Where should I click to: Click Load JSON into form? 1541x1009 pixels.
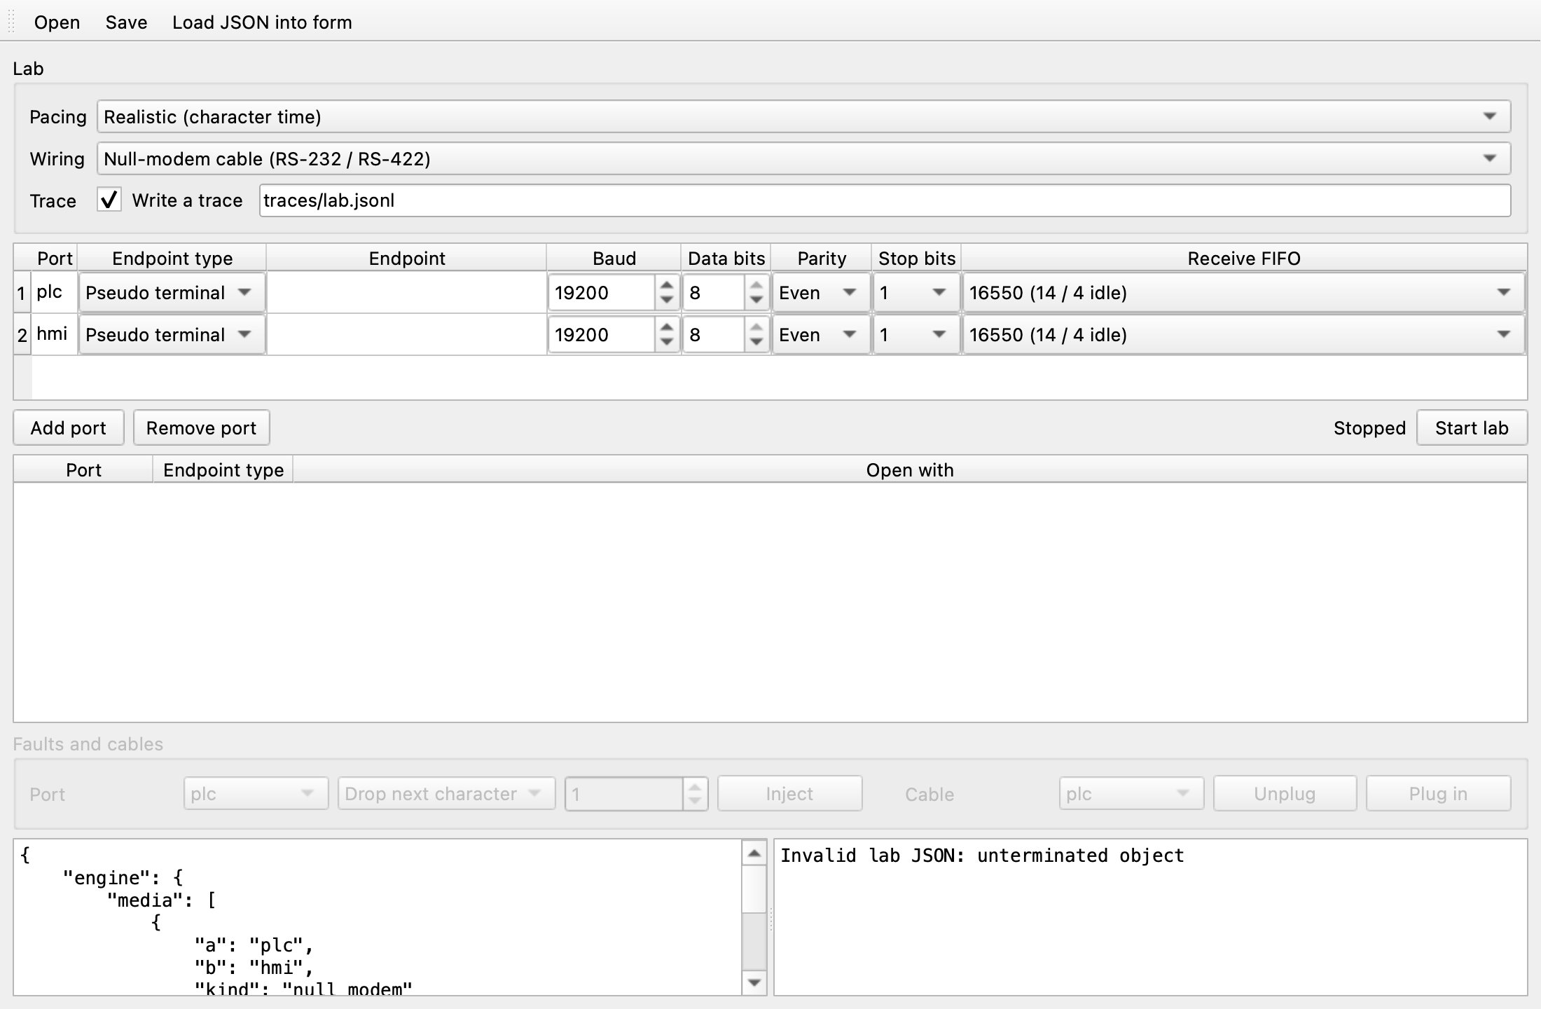(x=262, y=22)
